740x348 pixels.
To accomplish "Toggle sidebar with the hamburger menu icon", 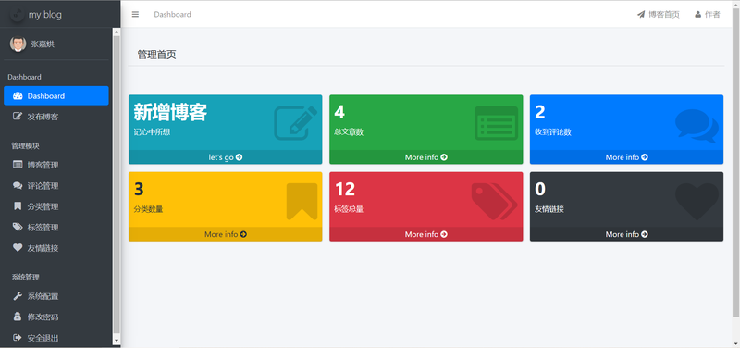I will pyautogui.click(x=135, y=14).
